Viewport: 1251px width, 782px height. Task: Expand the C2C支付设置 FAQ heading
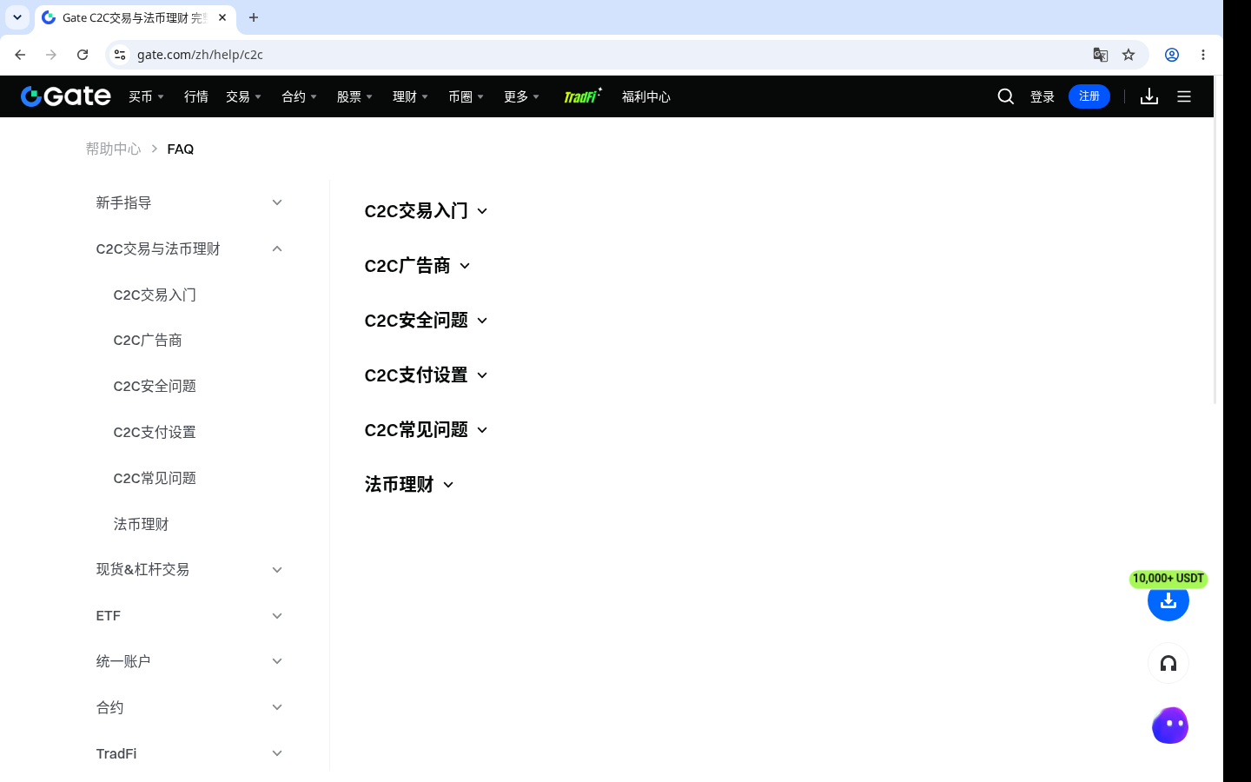[426, 375]
